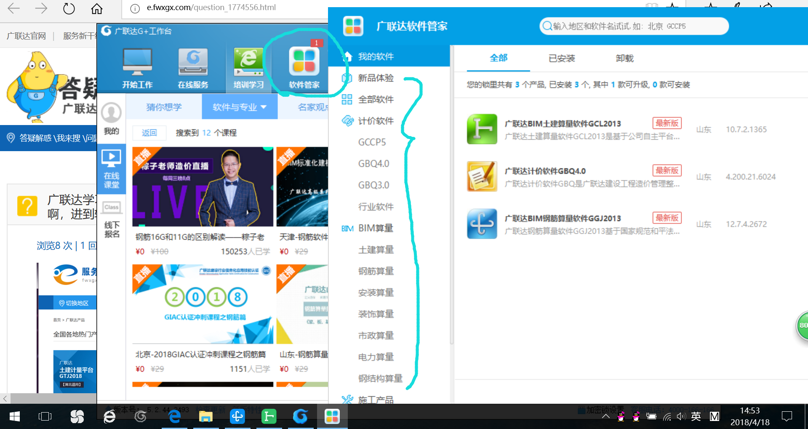Open the notification center icon
The image size is (808, 429).
tap(786, 416)
